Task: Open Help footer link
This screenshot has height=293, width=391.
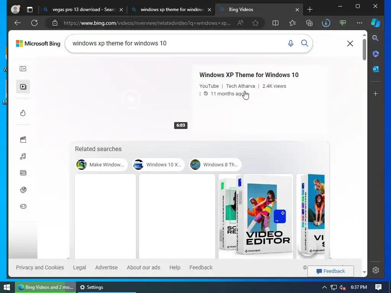Action: click(x=175, y=267)
